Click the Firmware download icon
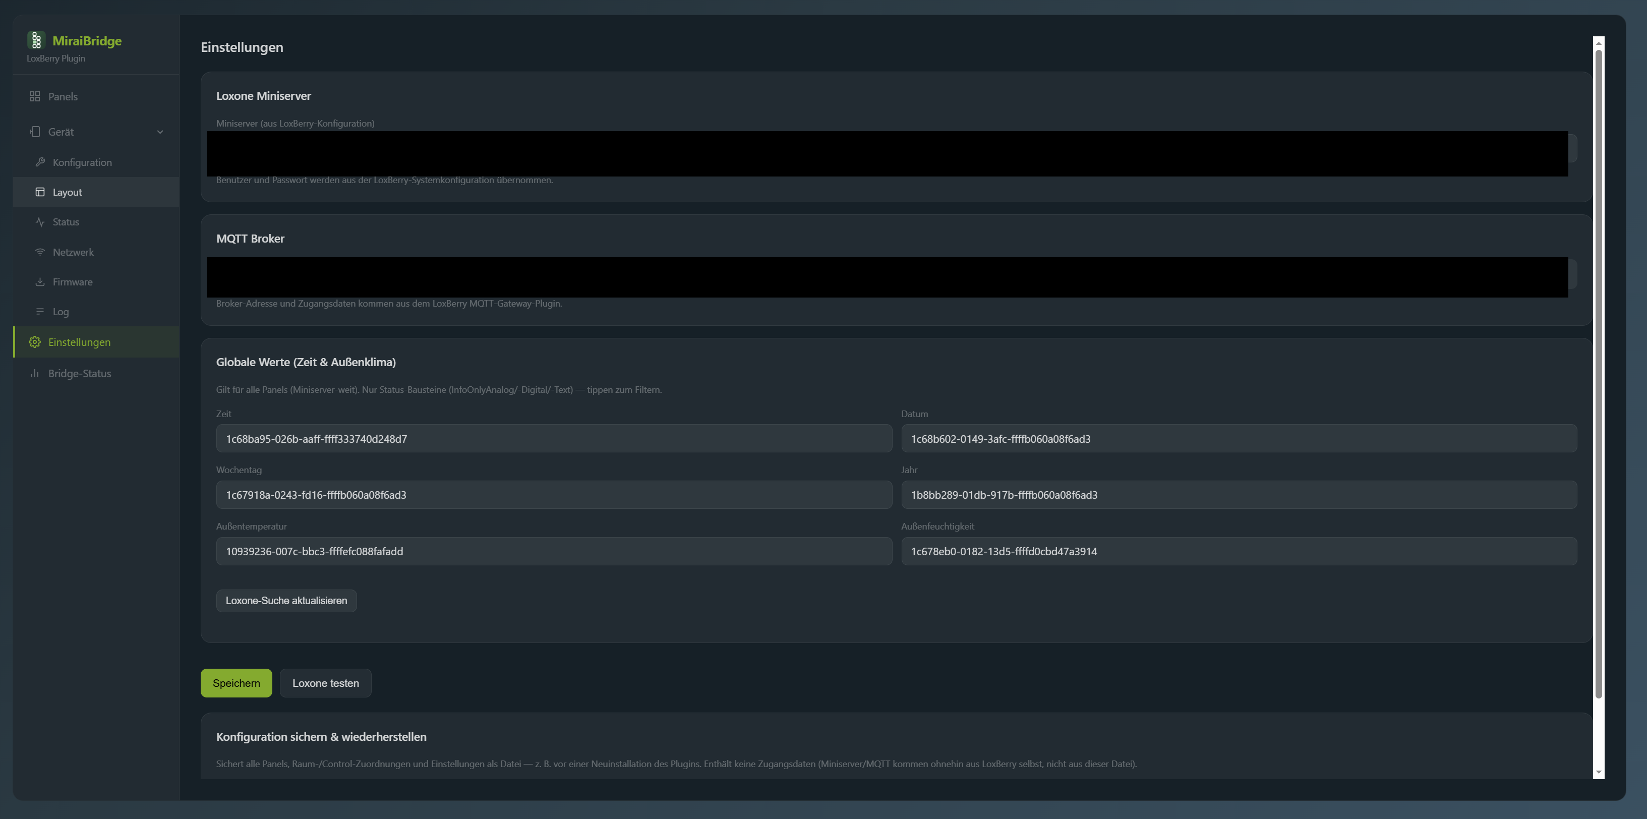 coord(40,282)
